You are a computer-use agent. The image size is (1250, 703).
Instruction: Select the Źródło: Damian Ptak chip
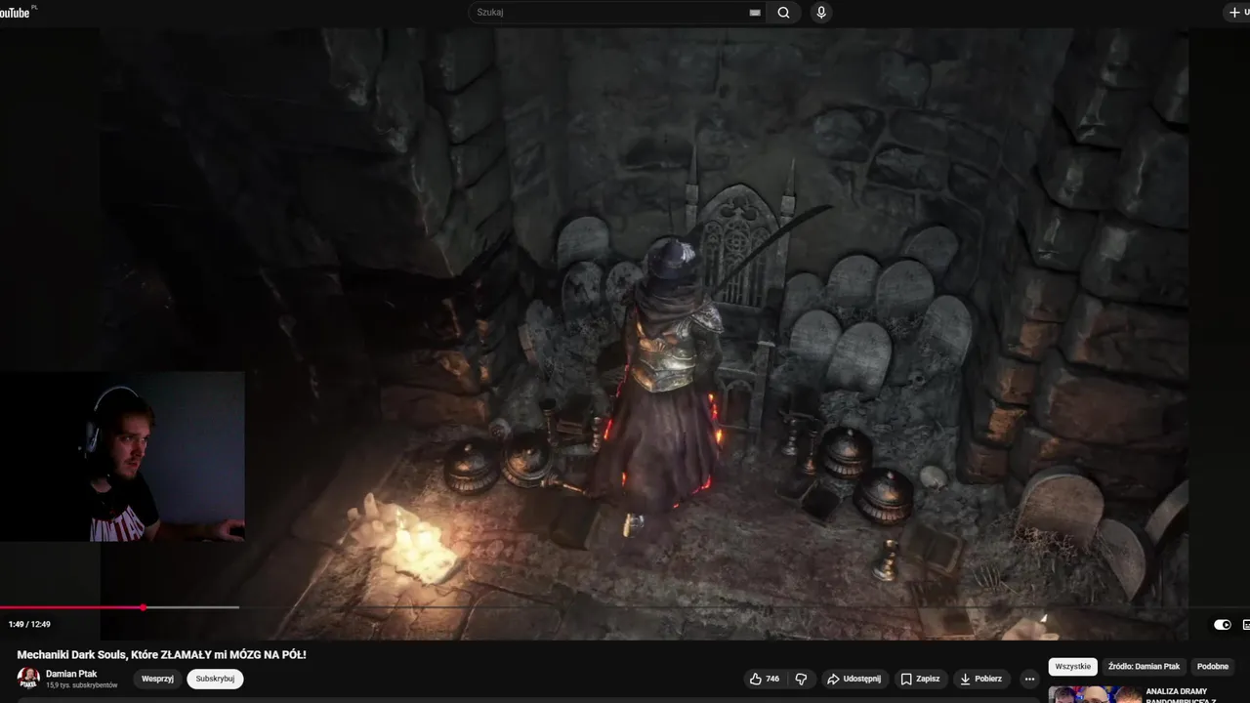[x=1145, y=666]
